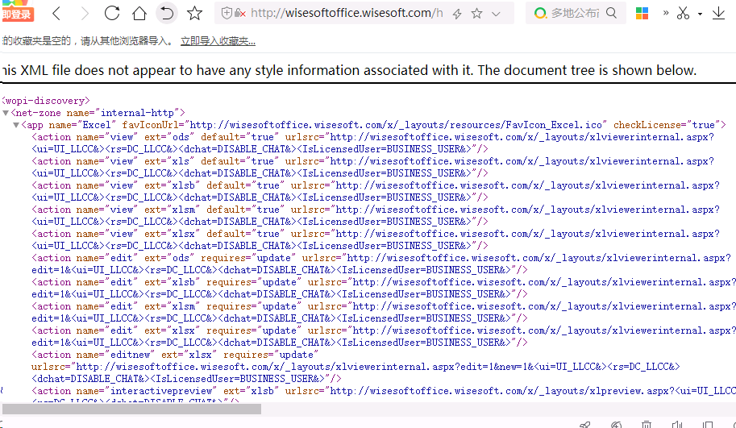Click the shield security icon in address bar
Viewport: 736px width, 428px height.
[x=227, y=13]
